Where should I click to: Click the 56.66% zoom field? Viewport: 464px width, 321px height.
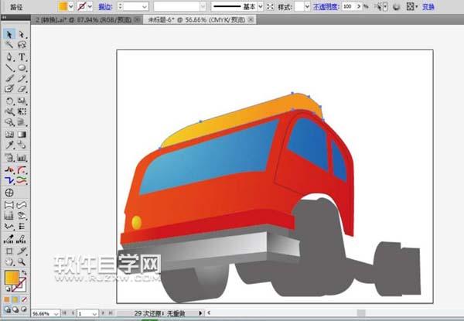(x=42, y=313)
